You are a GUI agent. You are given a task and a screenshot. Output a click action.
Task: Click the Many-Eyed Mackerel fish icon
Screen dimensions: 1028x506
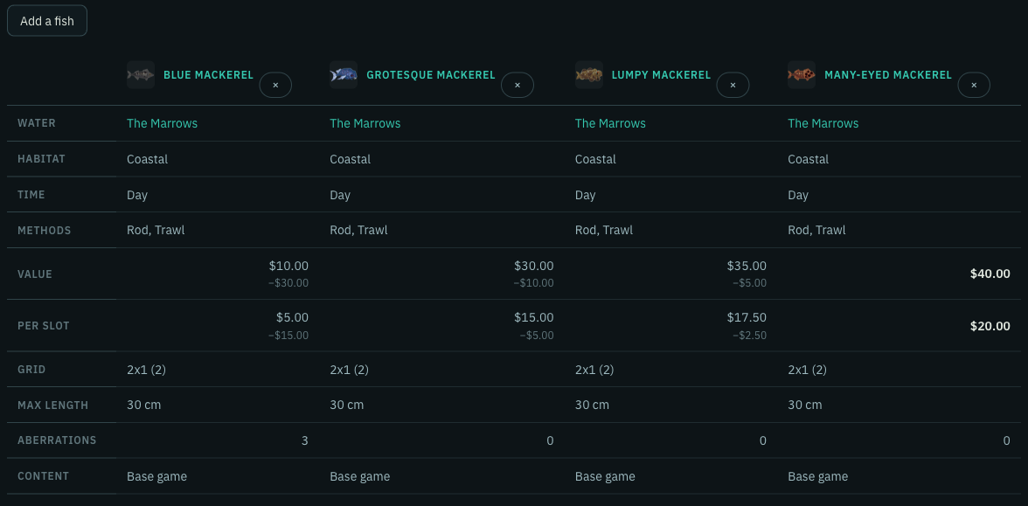801,75
